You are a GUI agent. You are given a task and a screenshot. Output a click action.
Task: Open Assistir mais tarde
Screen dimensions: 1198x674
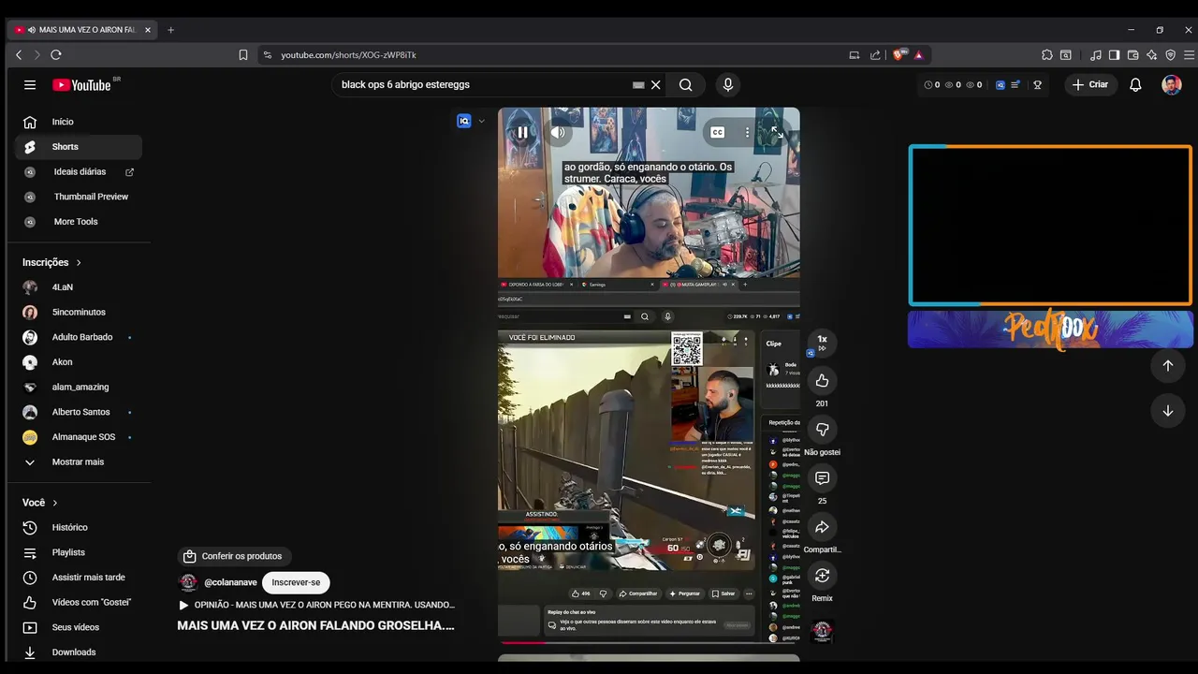(79, 578)
